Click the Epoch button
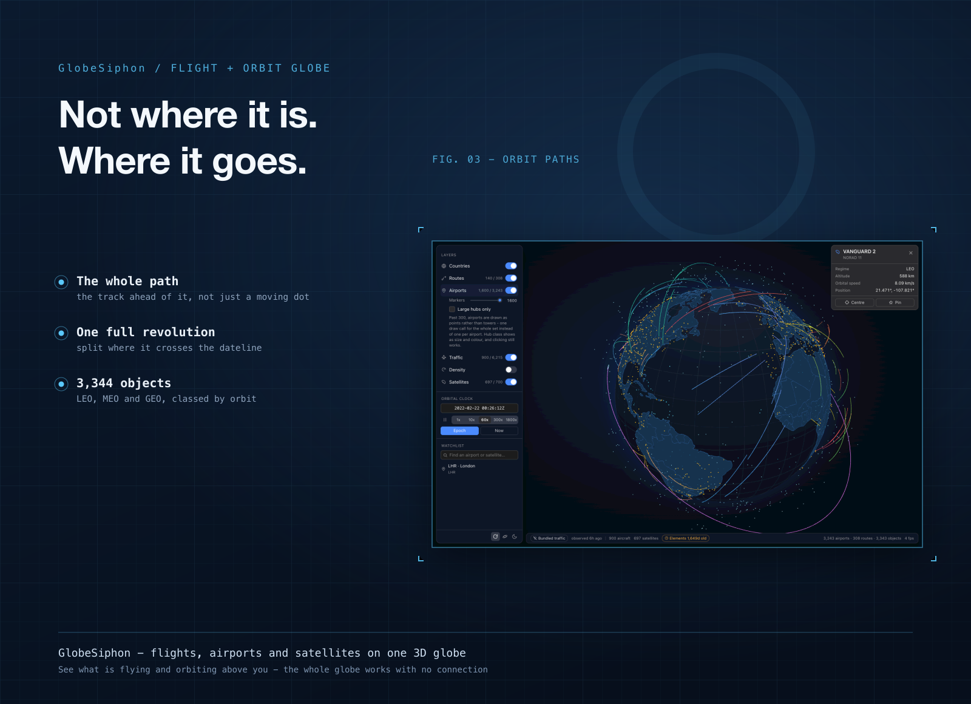971x704 pixels. coord(459,431)
